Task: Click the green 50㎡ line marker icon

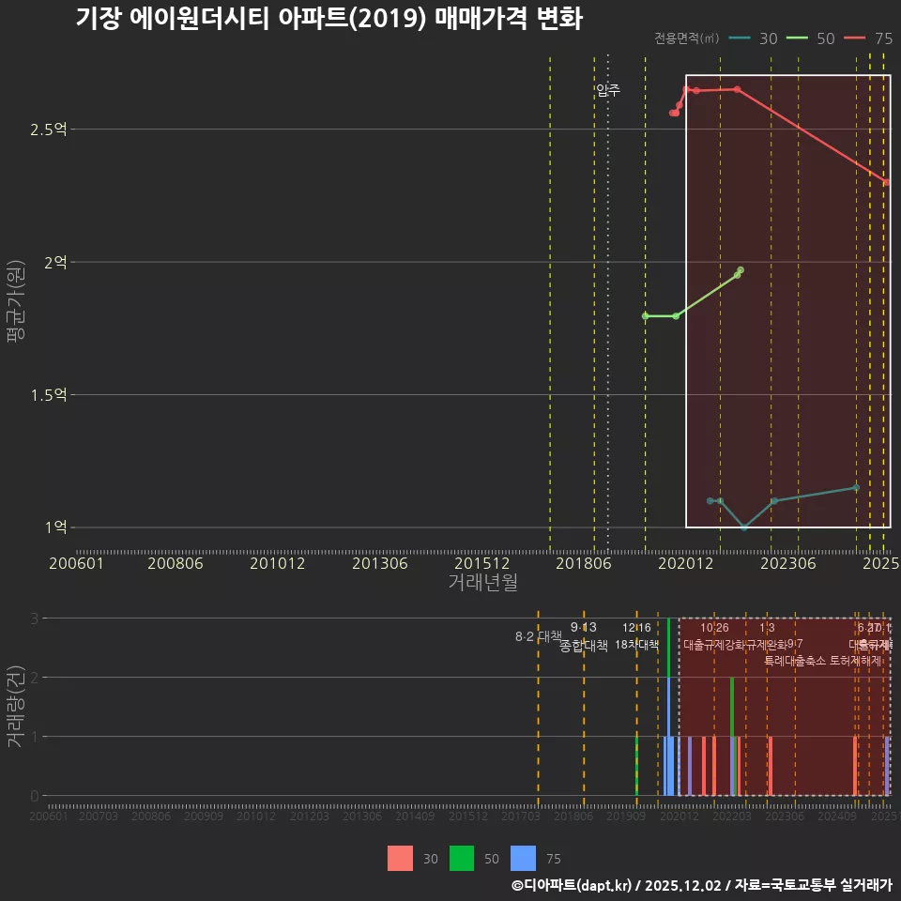Action: (797, 39)
